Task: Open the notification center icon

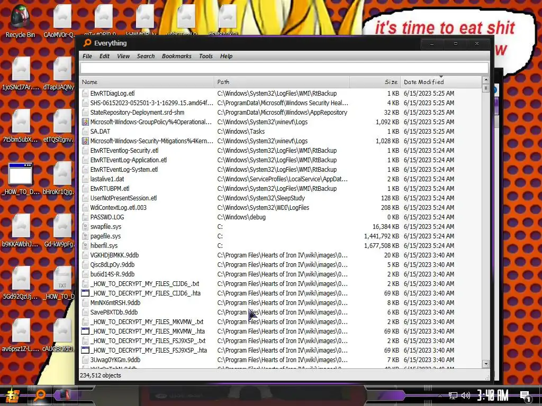Action: pyautogui.click(x=526, y=396)
